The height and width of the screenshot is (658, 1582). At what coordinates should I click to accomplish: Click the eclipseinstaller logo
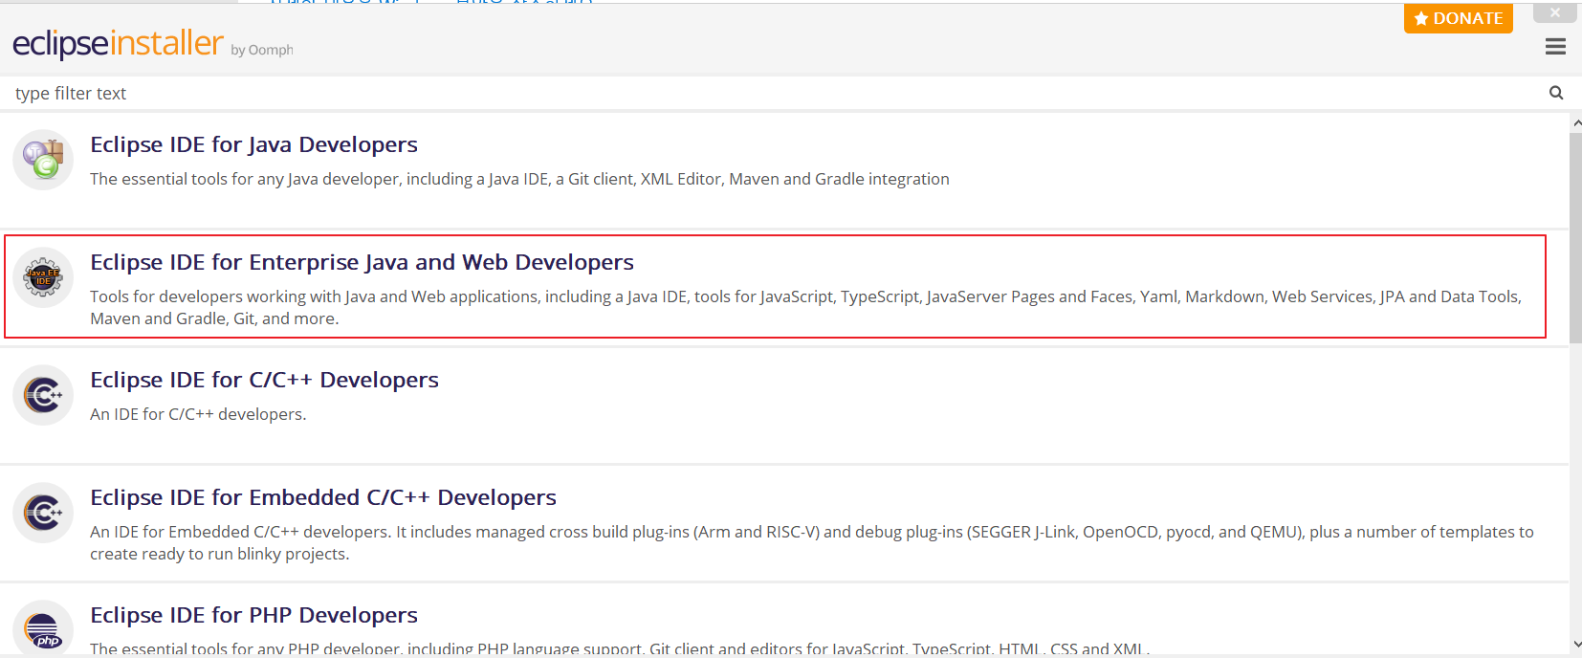[x=118, y=43]
